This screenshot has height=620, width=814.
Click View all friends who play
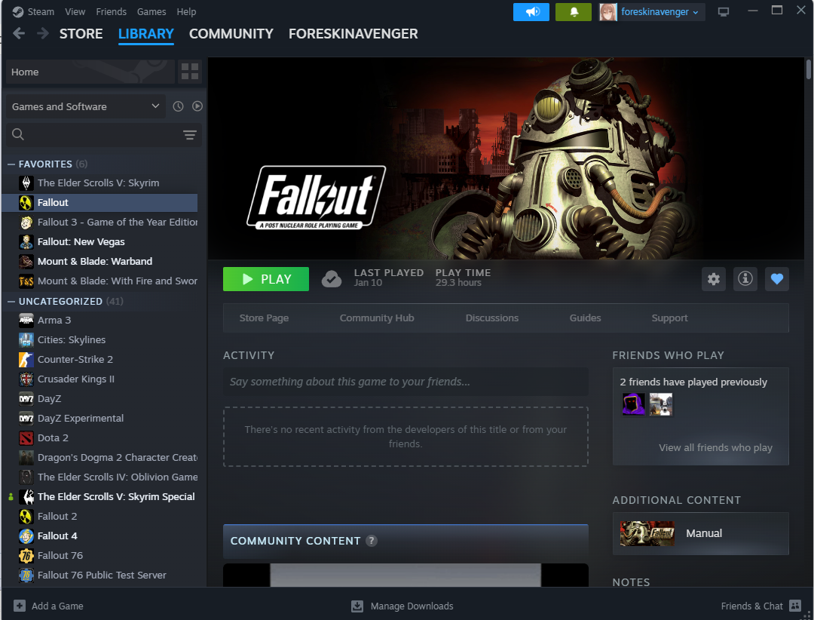(715, 447)
